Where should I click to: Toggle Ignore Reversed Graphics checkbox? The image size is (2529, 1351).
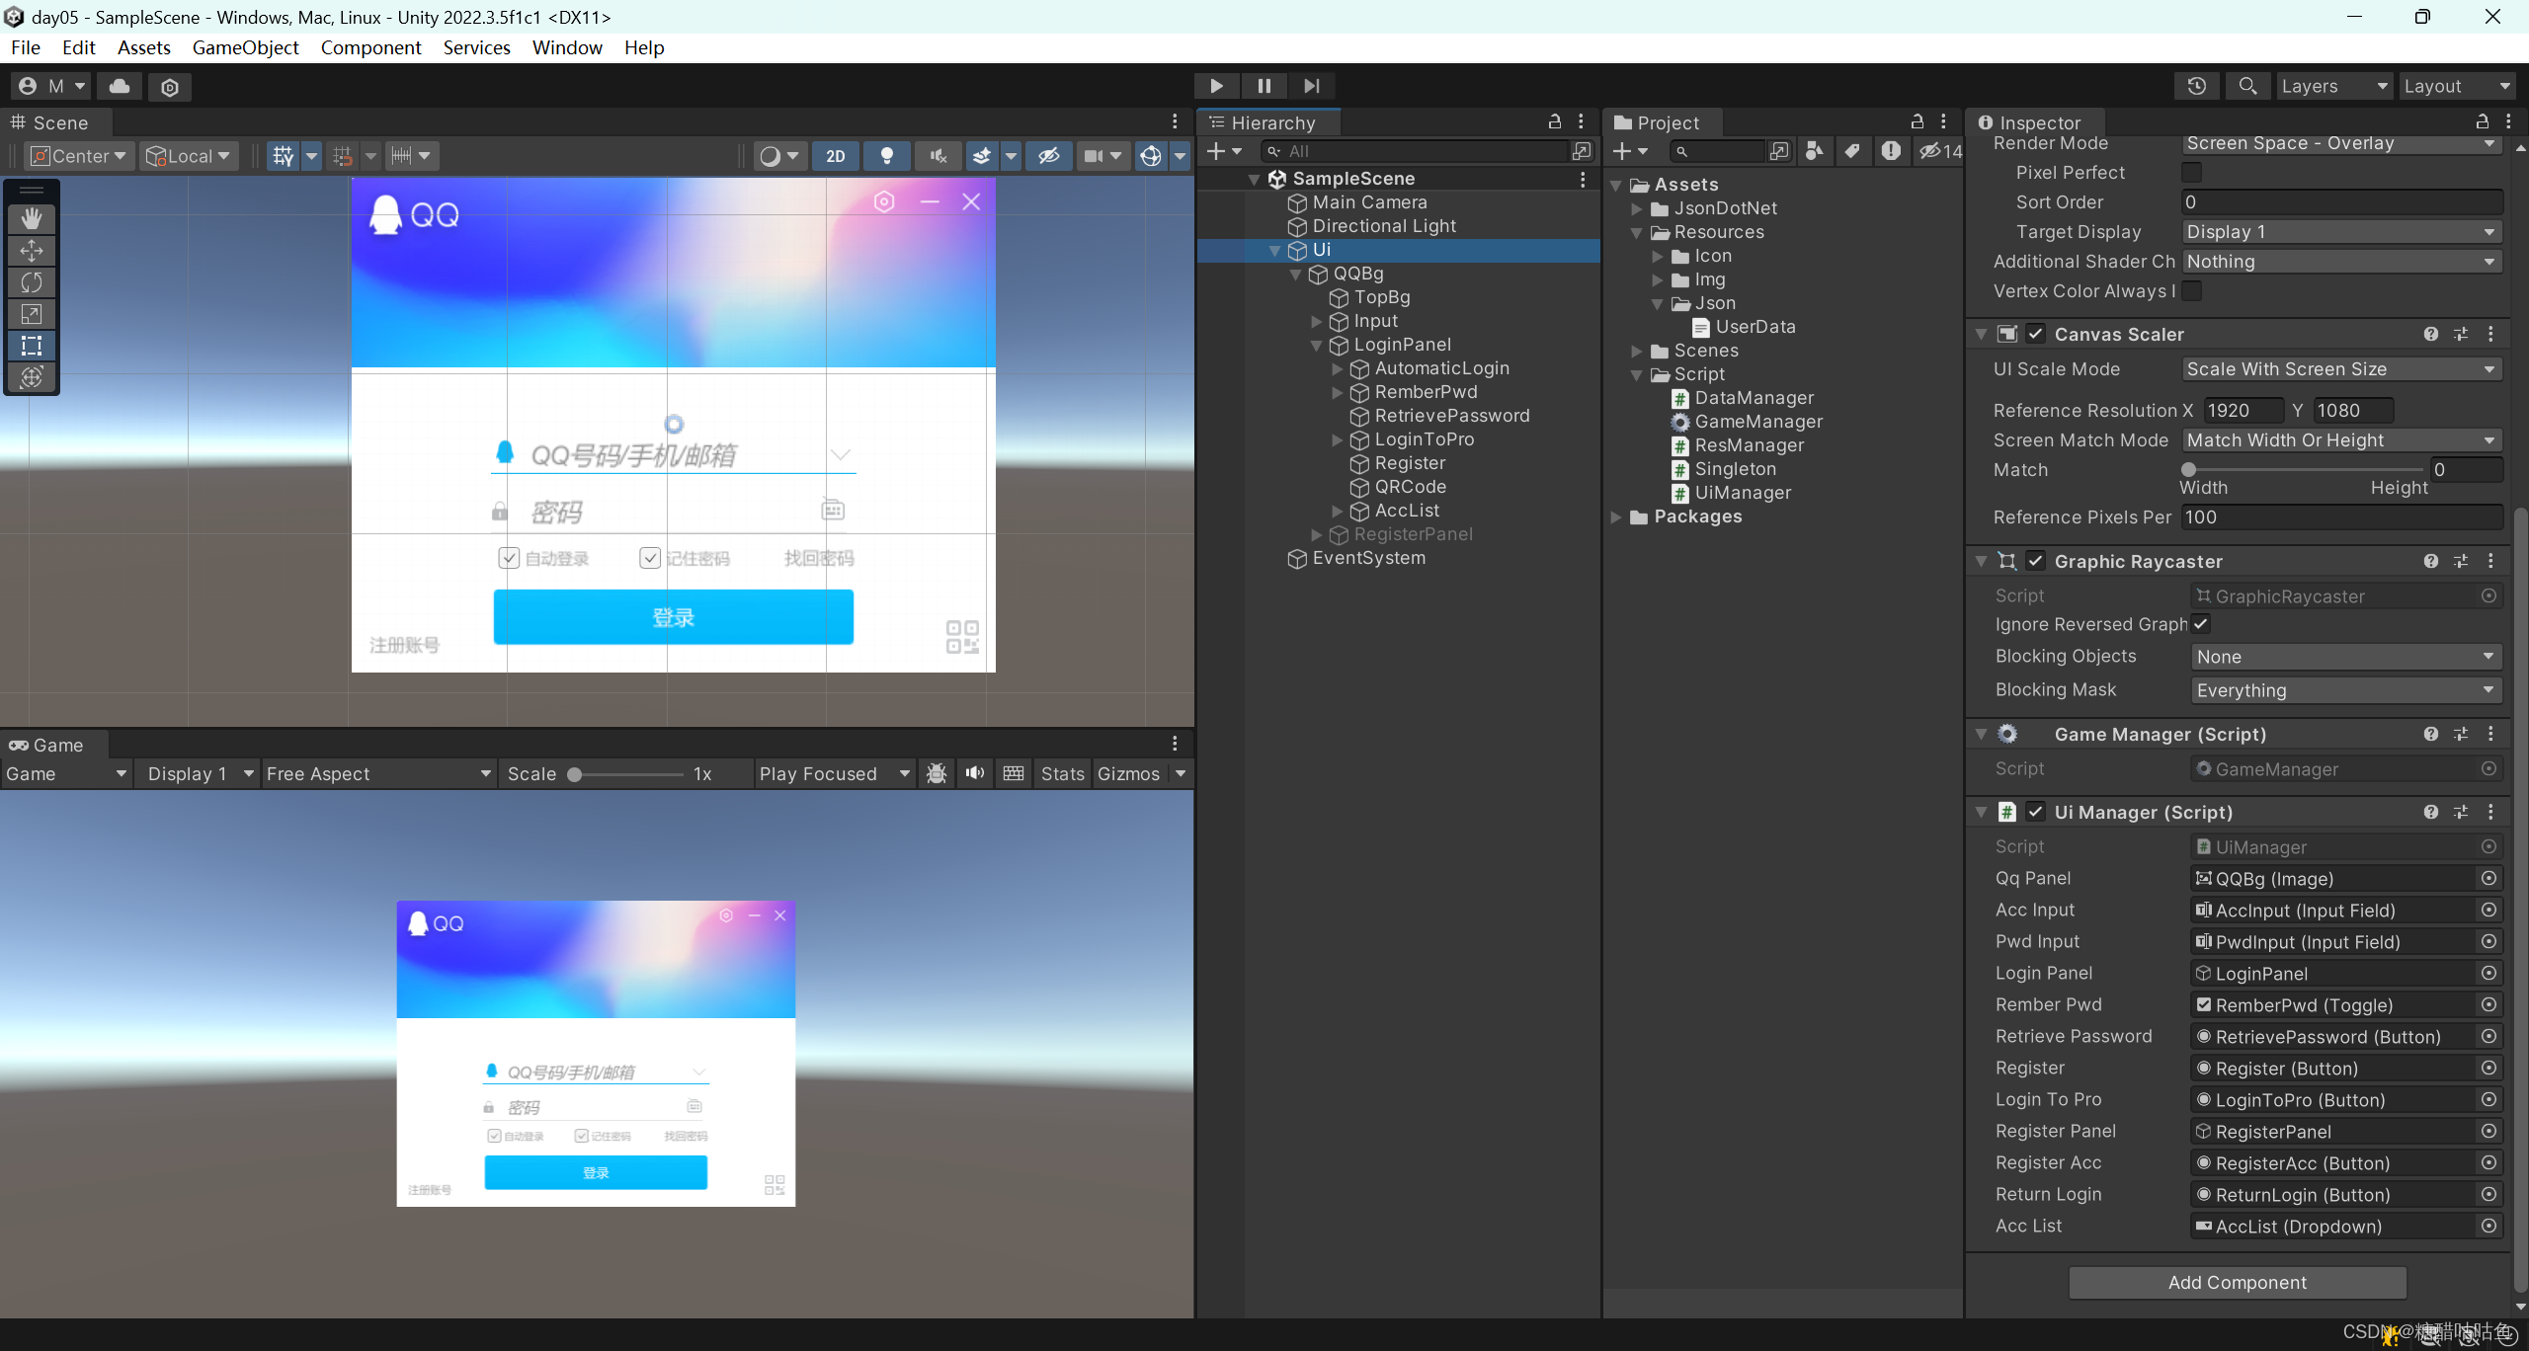coord(2200,624)
